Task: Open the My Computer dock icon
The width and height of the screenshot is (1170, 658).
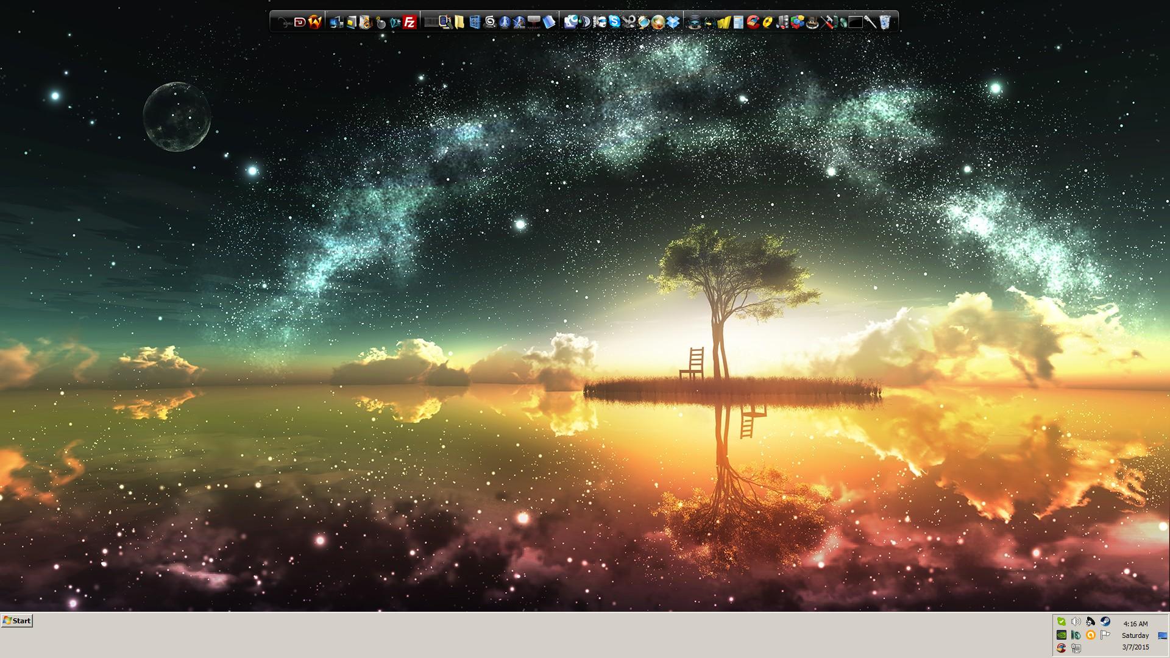Action: coord(336,23)
